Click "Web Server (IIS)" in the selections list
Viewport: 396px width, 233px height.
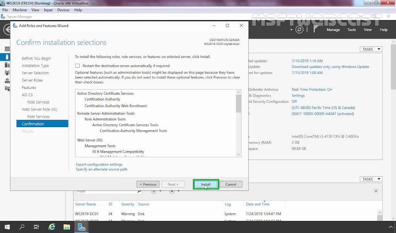90,140
